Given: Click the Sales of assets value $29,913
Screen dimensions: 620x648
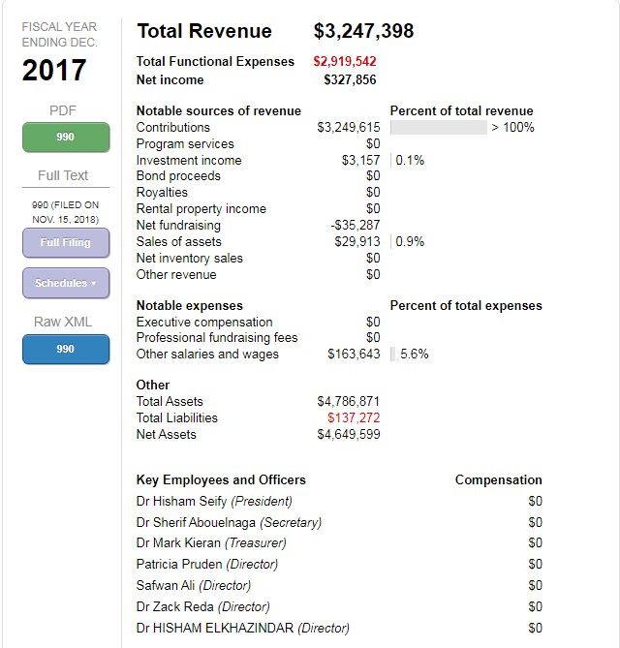Looking at the screenshot, I should coord(356,242).
